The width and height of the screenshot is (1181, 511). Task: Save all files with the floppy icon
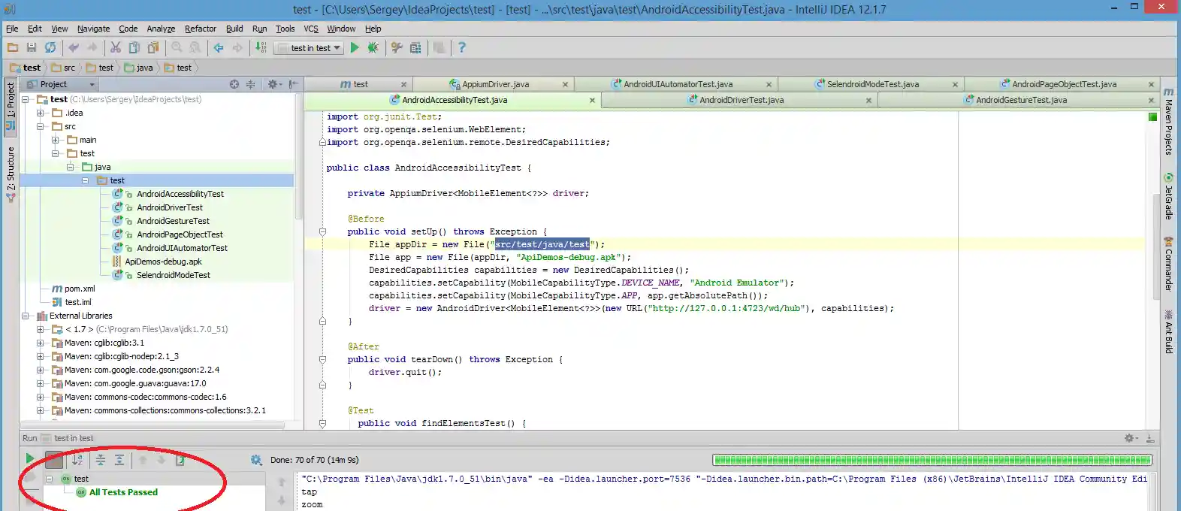point(32,47)
